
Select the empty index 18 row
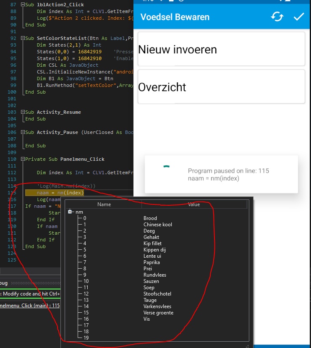[157, 331]
